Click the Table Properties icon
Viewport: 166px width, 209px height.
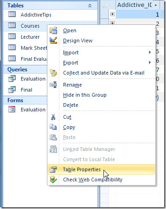[53, 169]
